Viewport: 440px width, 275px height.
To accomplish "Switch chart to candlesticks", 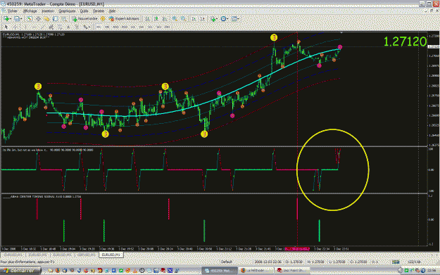I will point(156,19).
